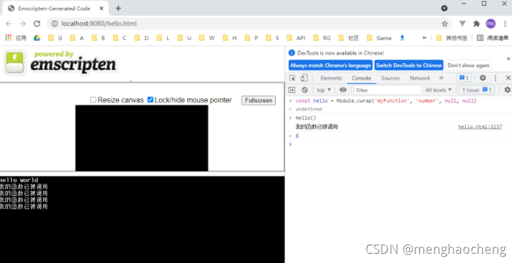Open the tab search dropdown icon
Viewport: 516px width, 263px height.
(445, 9)
